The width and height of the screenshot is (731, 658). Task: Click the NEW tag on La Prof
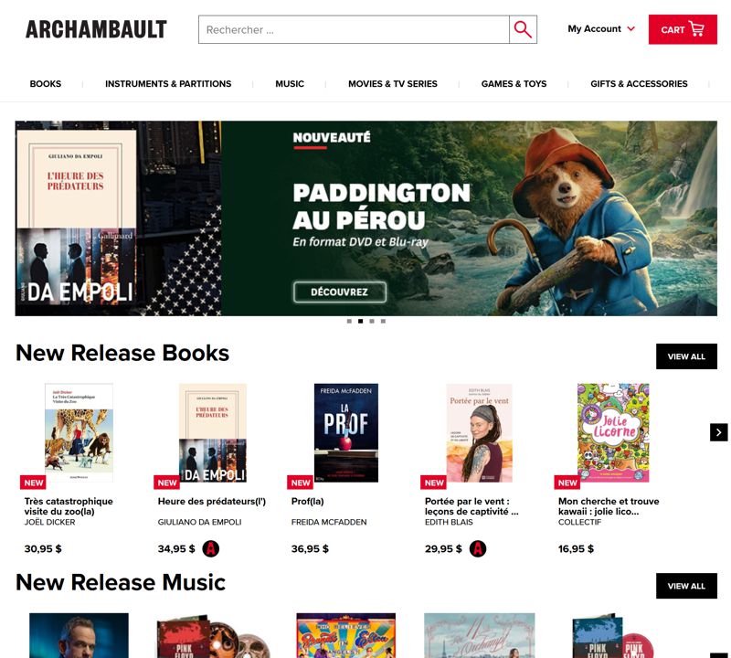click(301, 483)
